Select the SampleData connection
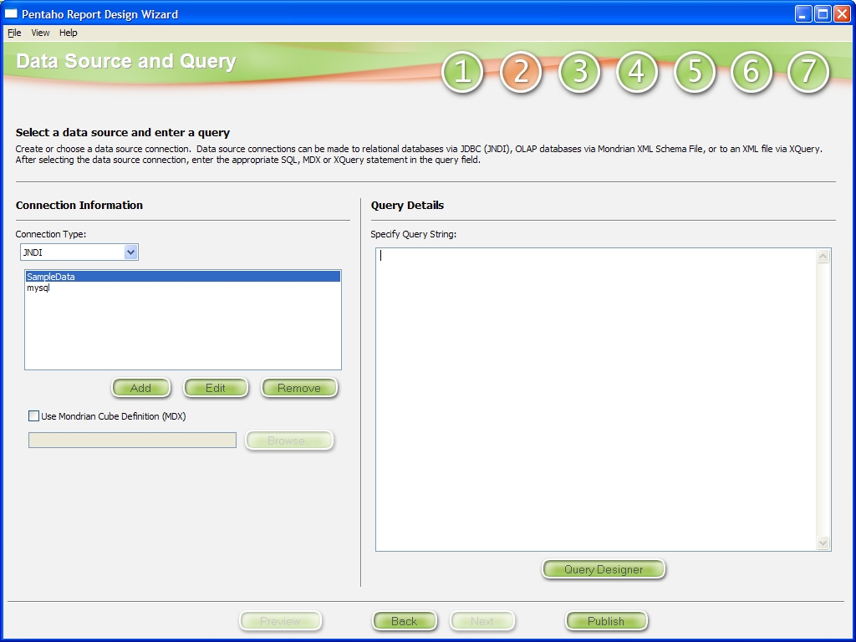 (x=183, y=277)
